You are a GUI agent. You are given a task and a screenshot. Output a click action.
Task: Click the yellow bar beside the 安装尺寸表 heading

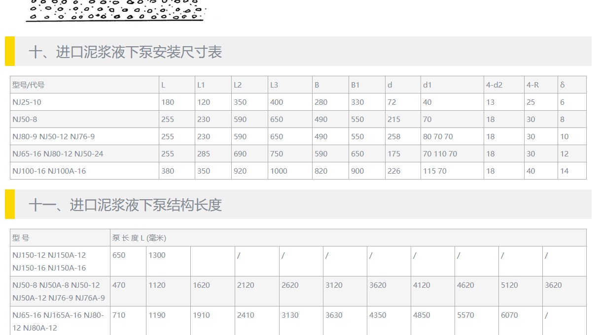click(x=10, y=51)
